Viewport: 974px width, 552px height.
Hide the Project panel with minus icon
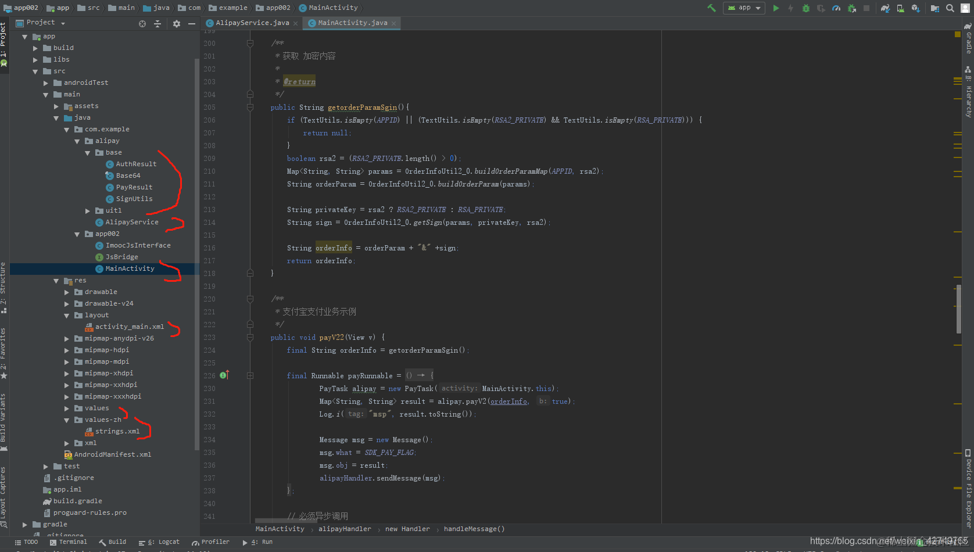coord(191,24)
